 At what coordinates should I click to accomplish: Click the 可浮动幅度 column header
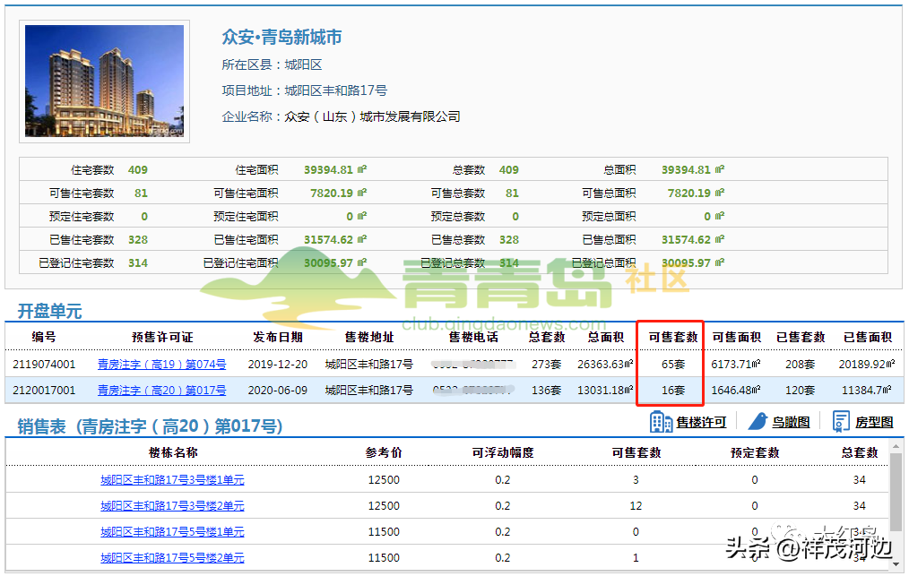[503, 453]
